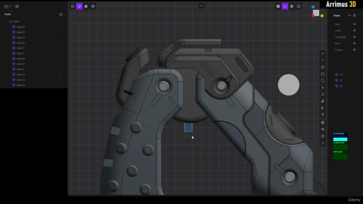This screenshot has height=204, width=363.
Task: Toggle Curve snap eye icon
Action: point(354,31)
